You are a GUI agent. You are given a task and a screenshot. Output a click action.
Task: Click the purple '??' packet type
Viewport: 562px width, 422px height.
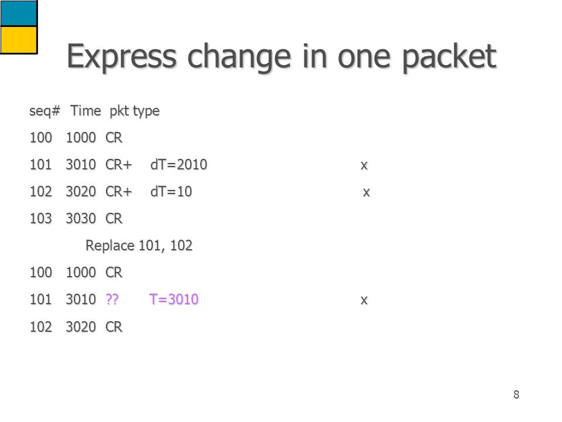112,300
